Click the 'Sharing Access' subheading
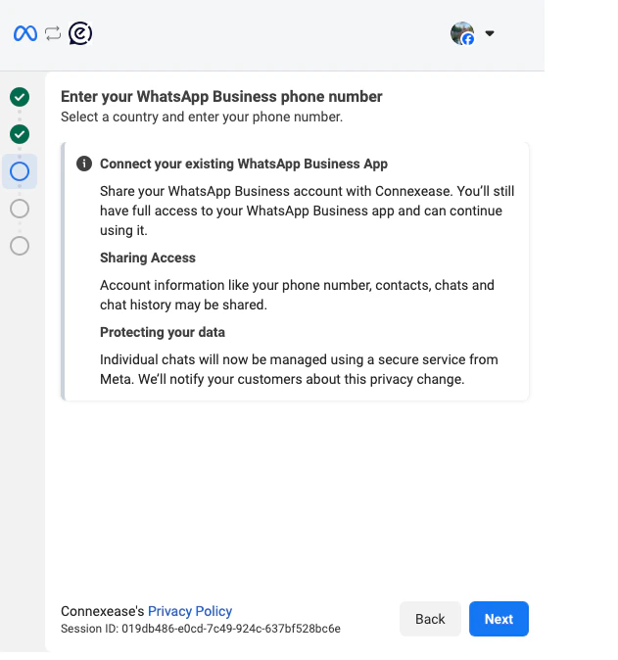The width and height of the screenshot is (618, 660). pos(148,258)
